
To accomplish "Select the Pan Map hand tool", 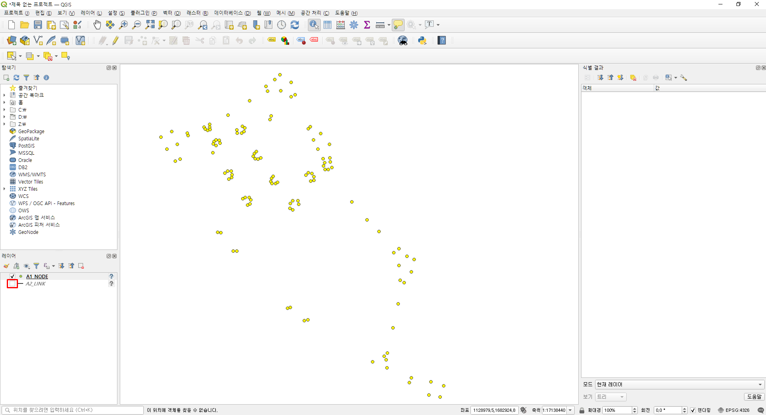I will (x=97, y=25).
